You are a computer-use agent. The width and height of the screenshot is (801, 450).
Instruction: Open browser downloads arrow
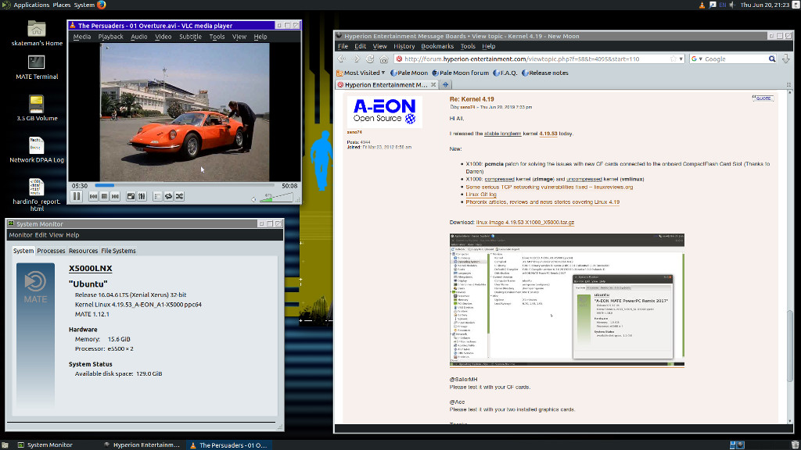coord(785,59)
